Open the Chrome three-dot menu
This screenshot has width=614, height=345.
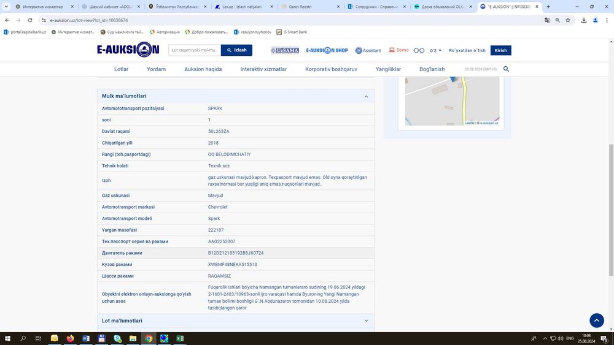607,20
